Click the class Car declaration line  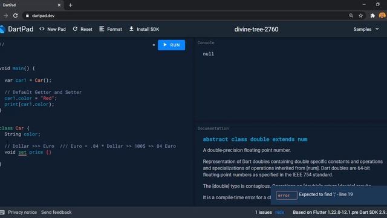[15, 128]
